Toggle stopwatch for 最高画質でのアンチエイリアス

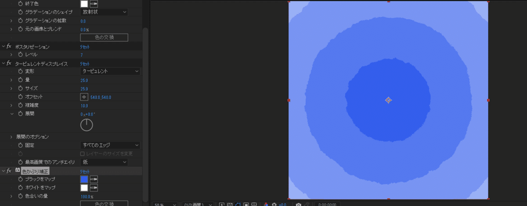(x=20, y=162)
